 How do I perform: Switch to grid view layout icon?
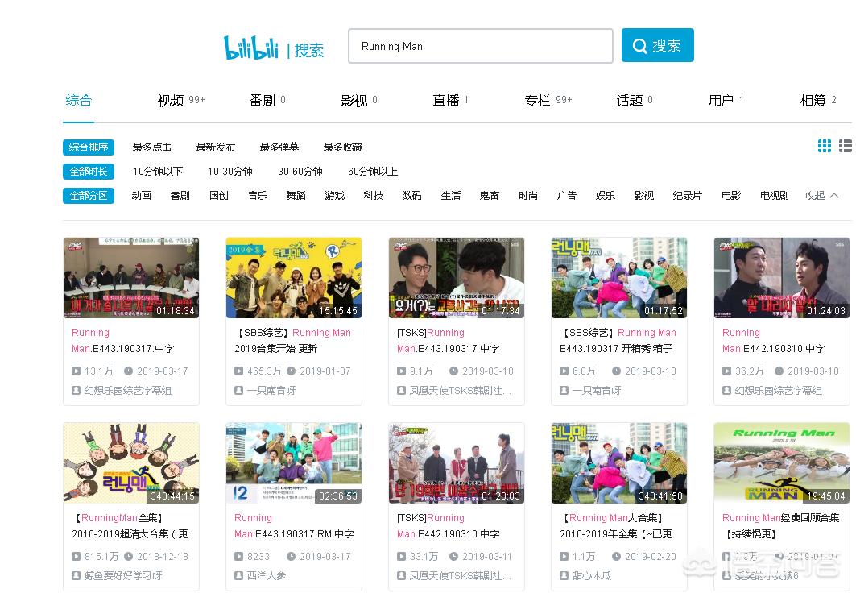point(825,146)
